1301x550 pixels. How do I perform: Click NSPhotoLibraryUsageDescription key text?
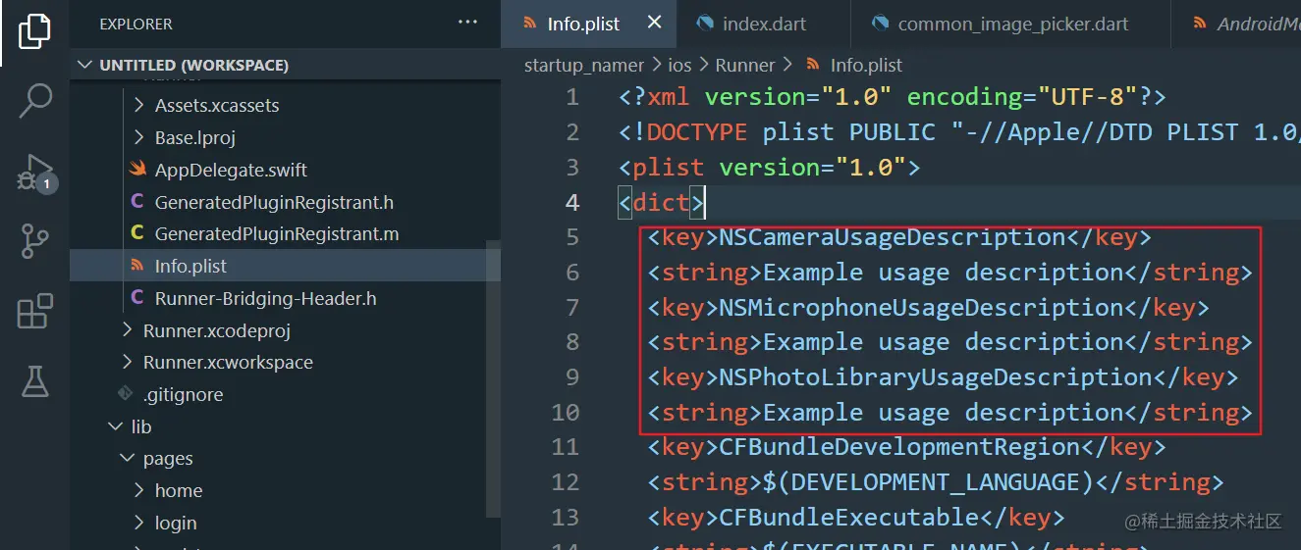[x=936, y=377]
